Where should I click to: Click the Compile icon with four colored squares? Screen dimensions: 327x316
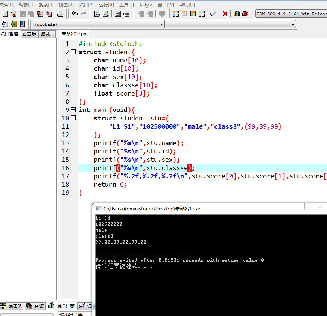(176, 14)
